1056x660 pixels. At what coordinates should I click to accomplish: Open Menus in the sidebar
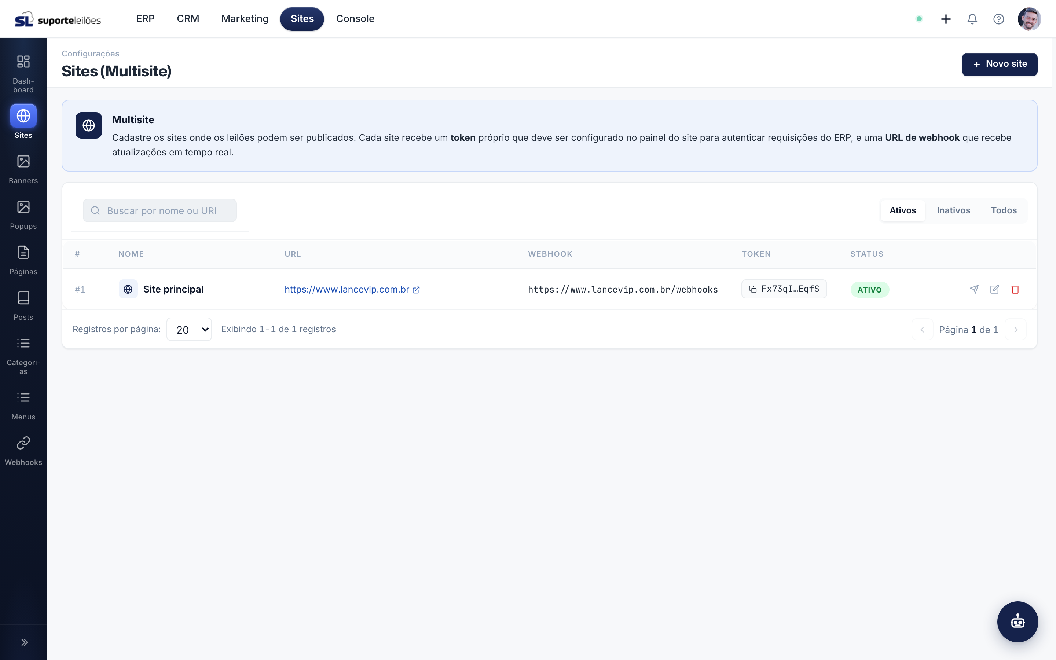tap(23, 406)
